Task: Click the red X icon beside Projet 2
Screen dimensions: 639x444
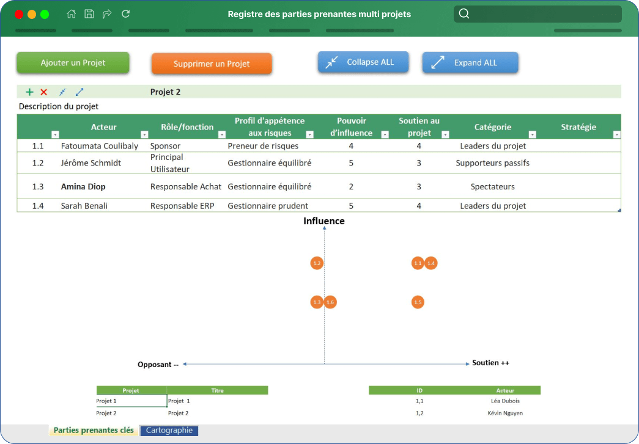Action: (x=43, y=92)
